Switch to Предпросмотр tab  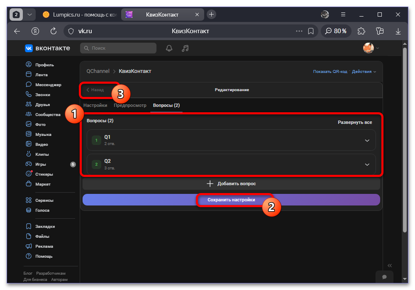point(130,105)
